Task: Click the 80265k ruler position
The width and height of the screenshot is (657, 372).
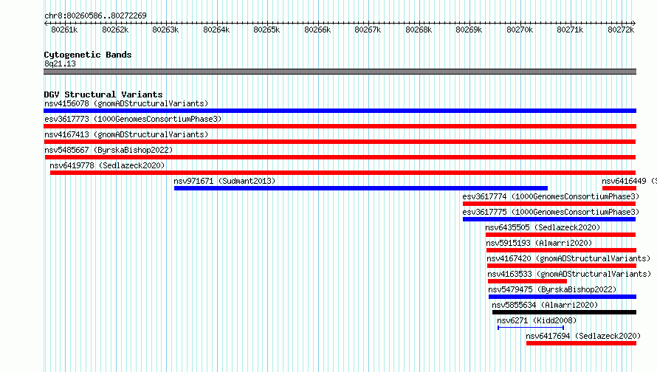Action: click(266, 30)
